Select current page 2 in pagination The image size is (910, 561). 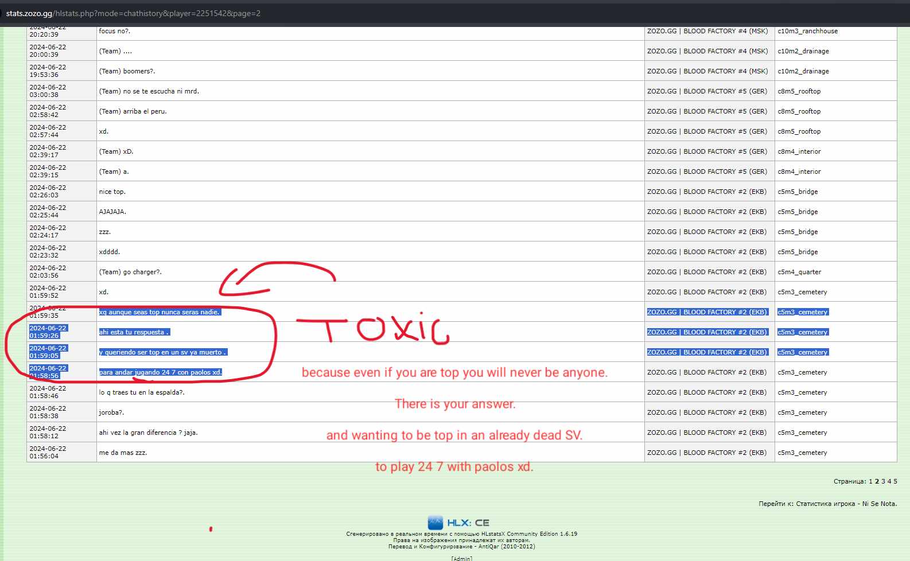coord(877,481)
